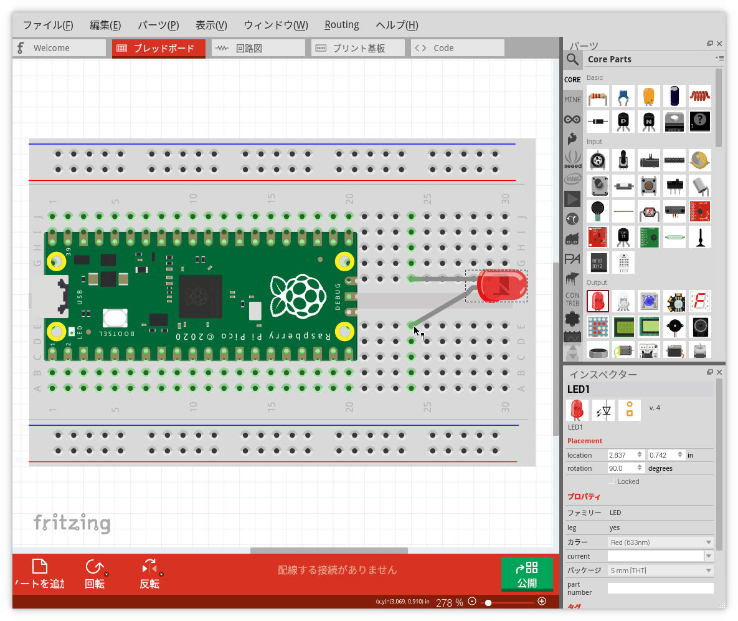Switch to the 回路図 schematic tab
The width and height of the screenshot is (738, 621).
(258, 48)
